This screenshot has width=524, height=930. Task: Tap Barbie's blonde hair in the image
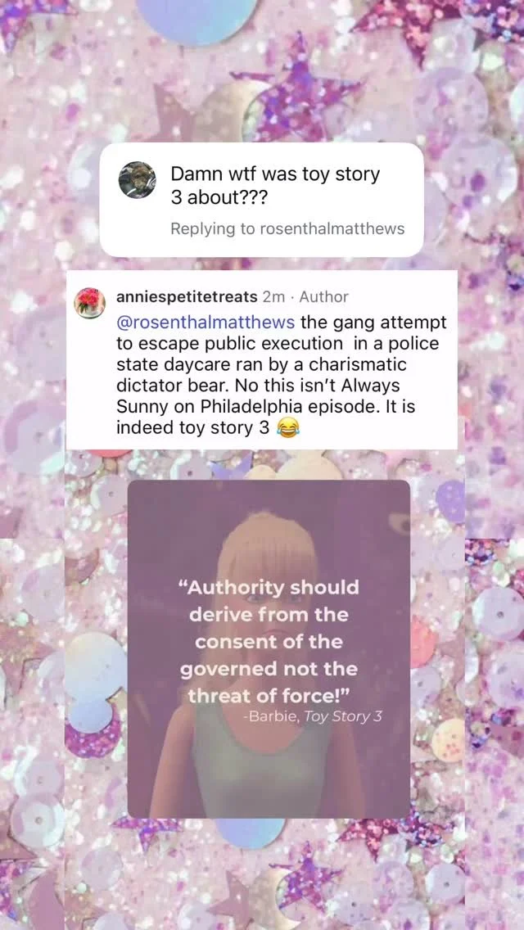pyautogui.click(x=267, y=549)
